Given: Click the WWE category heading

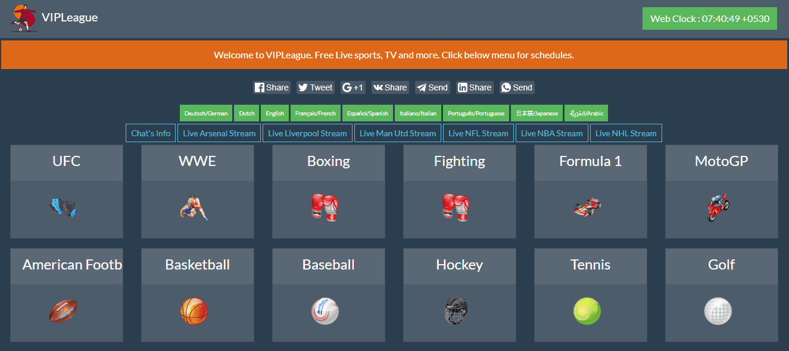Looking at the screenshot, I should pos(198,161).
